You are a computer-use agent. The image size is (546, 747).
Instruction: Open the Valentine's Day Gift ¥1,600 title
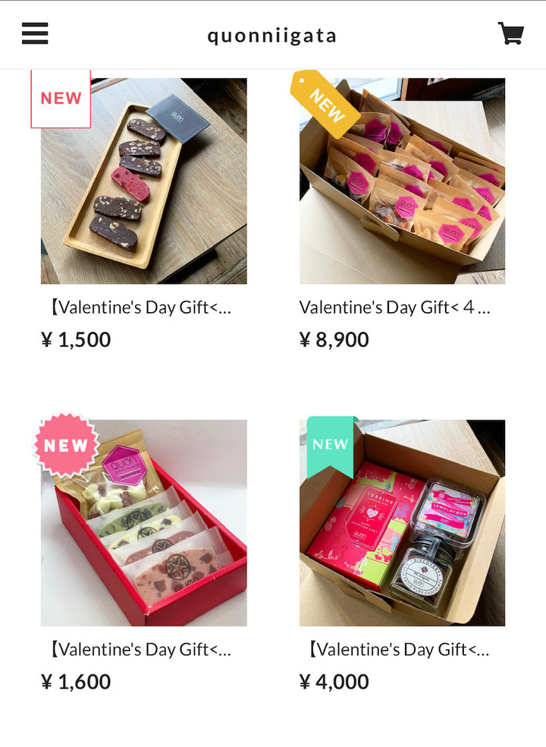140,649
